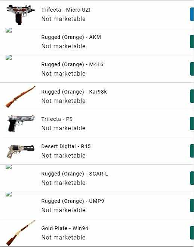Click the green button beside Trifecta P9
The width and height of the screenshot is (194, 247).
coord(192,124)
